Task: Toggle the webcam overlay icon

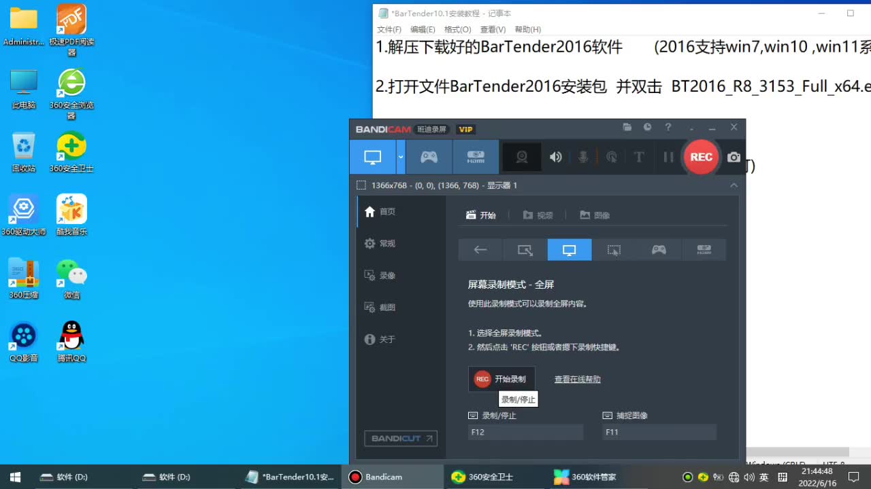Action: coord(522,157)
